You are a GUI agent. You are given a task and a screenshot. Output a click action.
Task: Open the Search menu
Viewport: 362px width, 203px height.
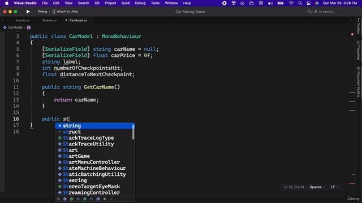(84, 3)
